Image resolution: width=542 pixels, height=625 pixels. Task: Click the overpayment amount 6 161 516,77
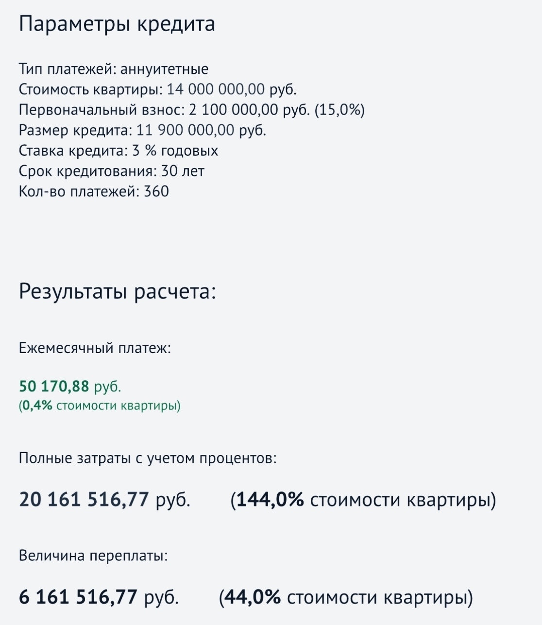[x=78, y=597]
